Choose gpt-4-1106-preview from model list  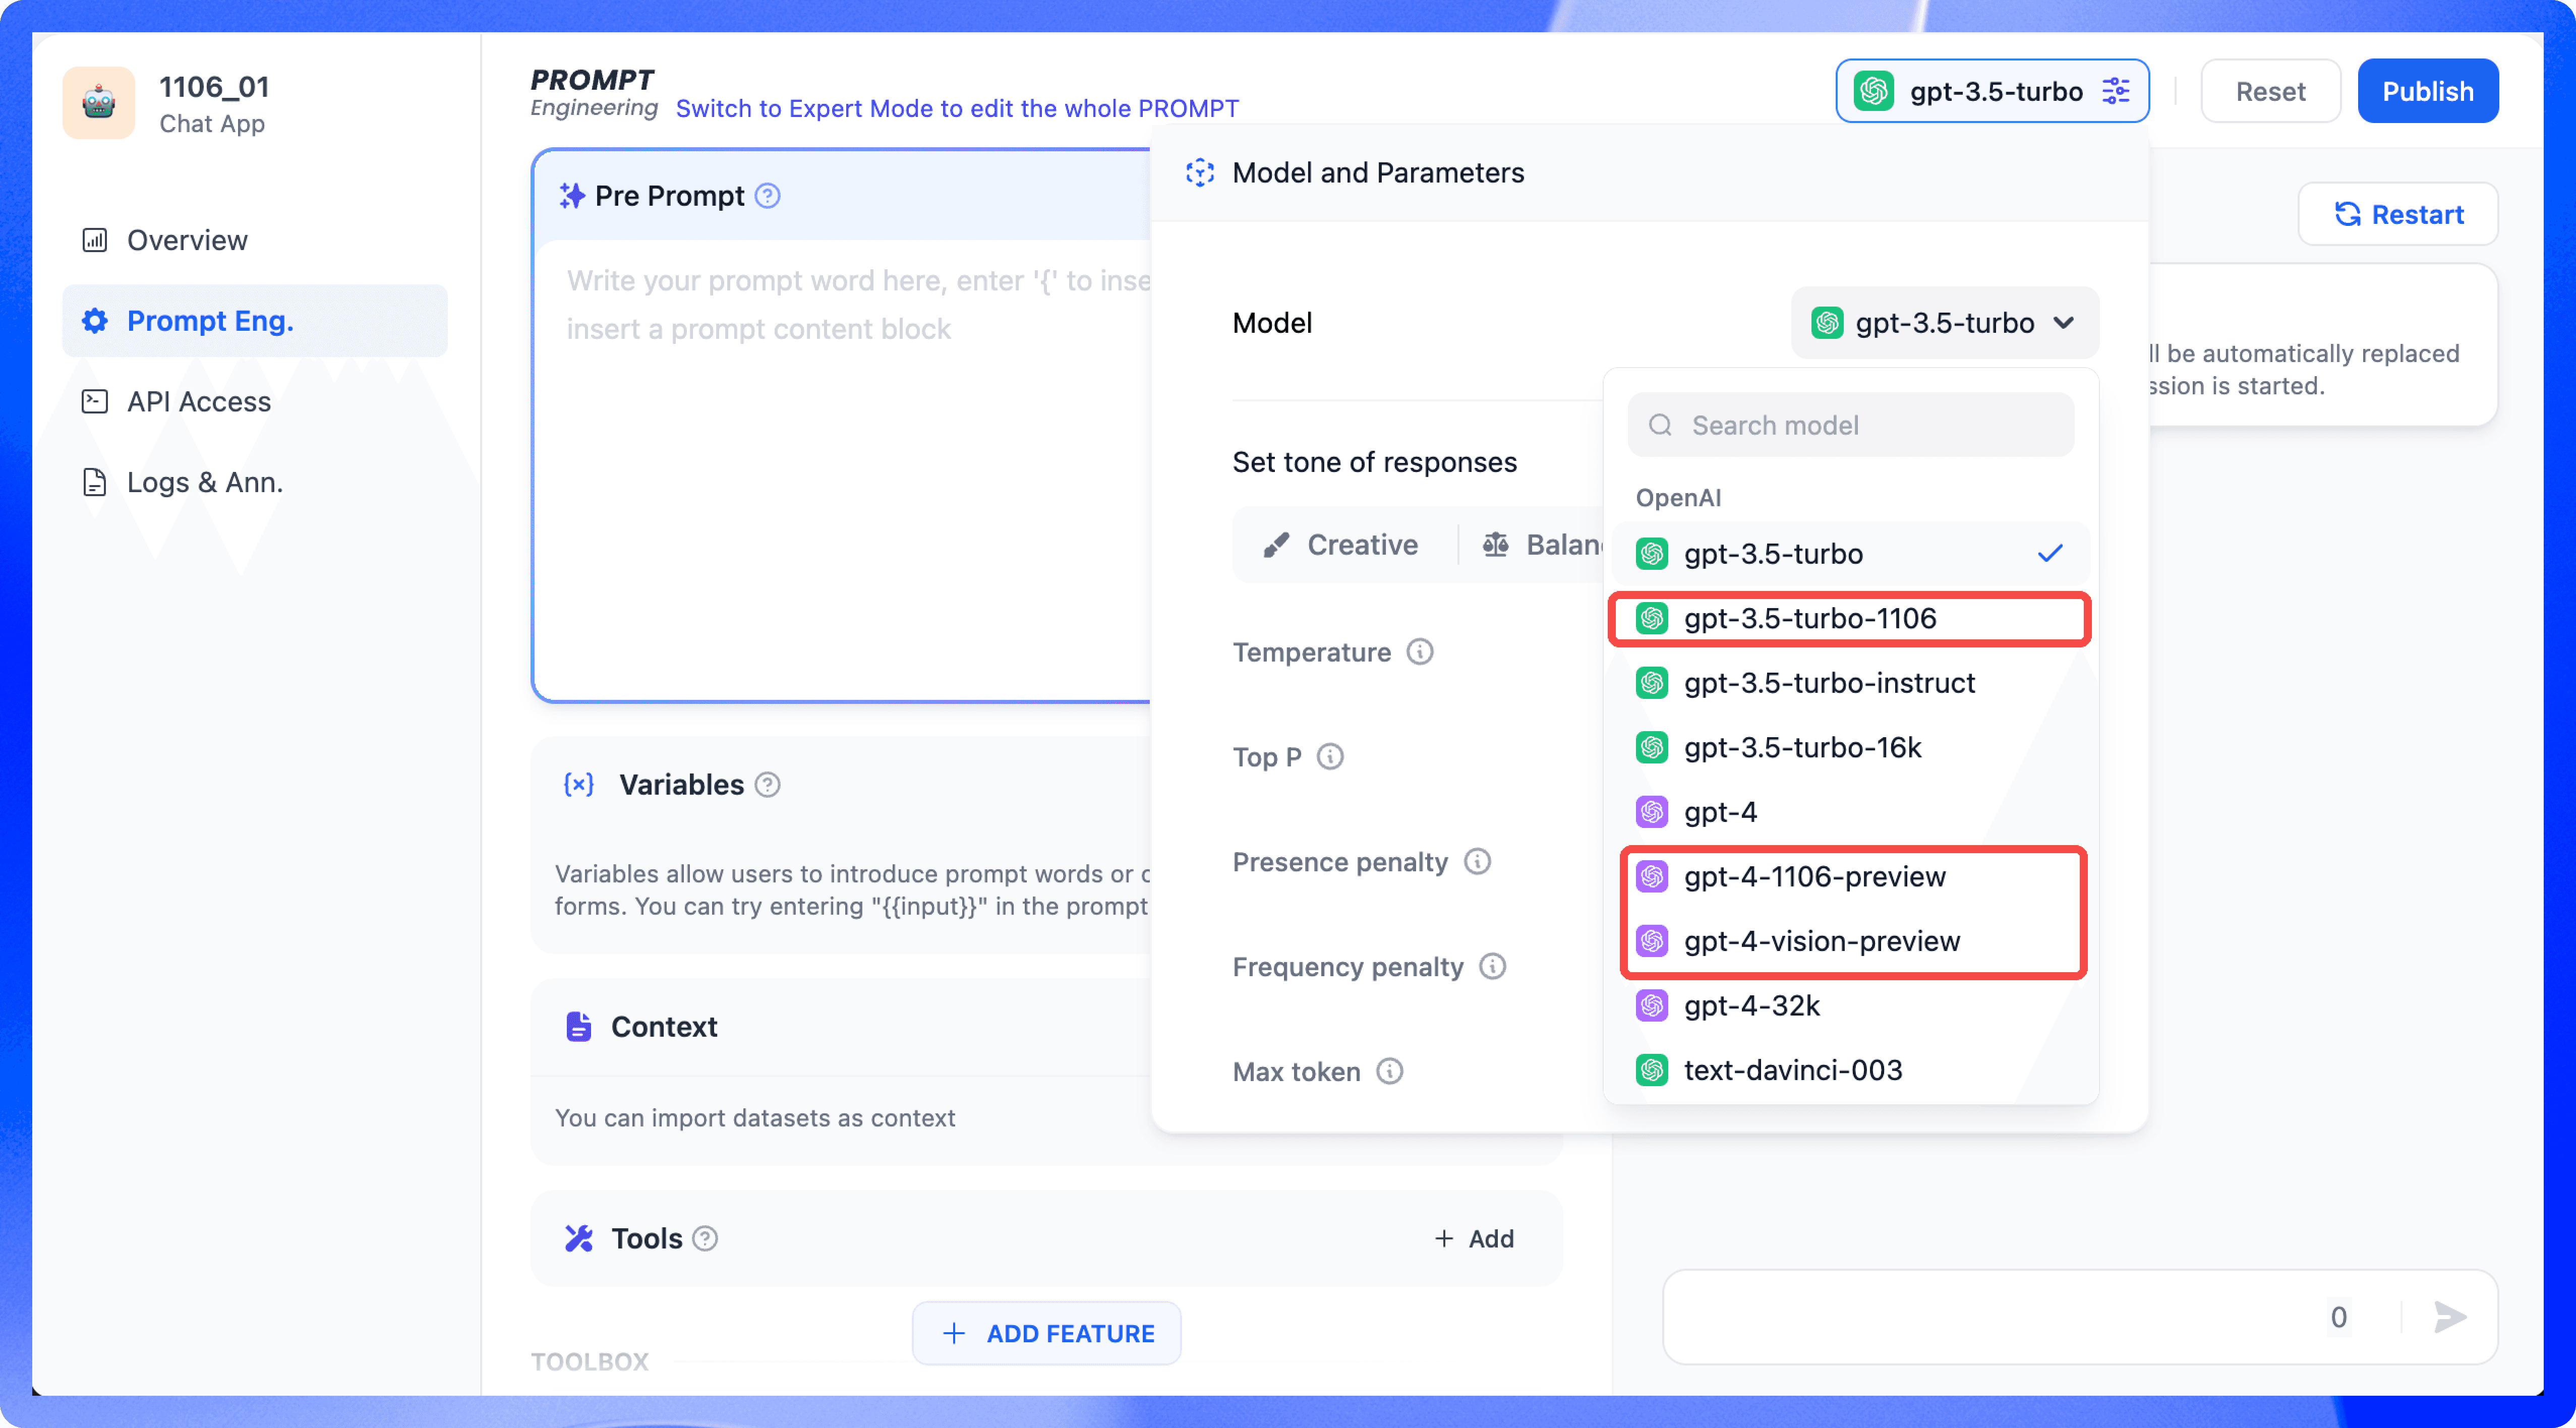point(1814,876)
